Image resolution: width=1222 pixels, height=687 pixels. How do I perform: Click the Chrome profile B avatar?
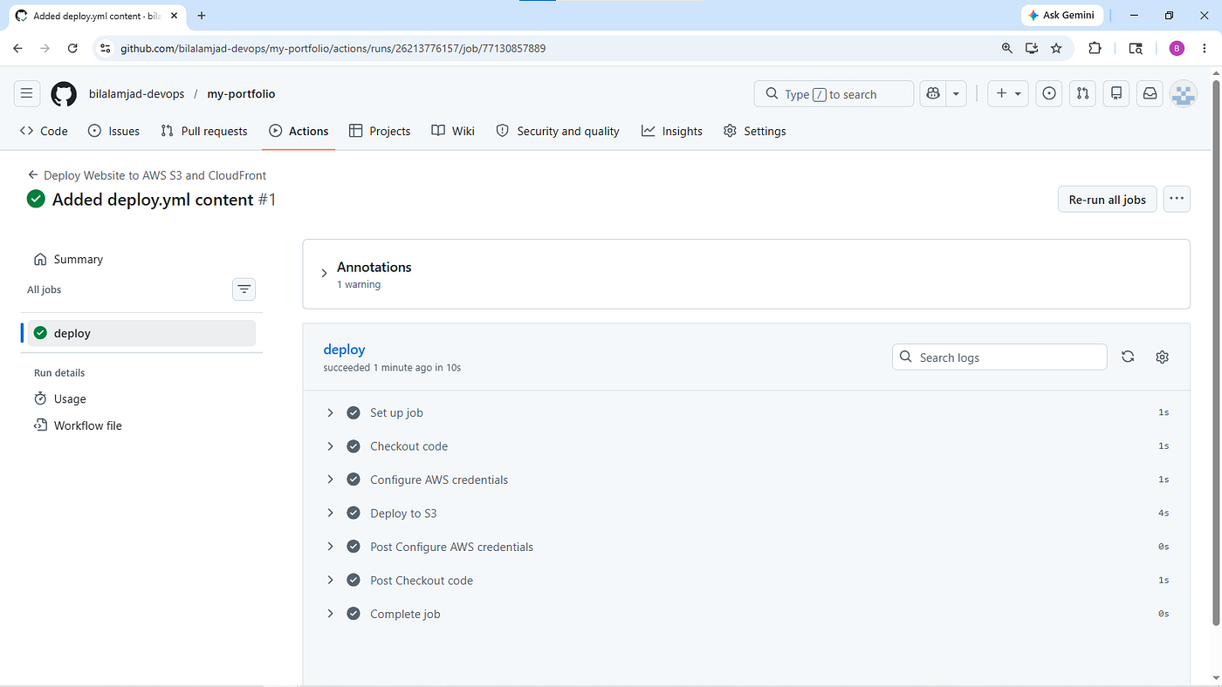[x=1177, y=48]
